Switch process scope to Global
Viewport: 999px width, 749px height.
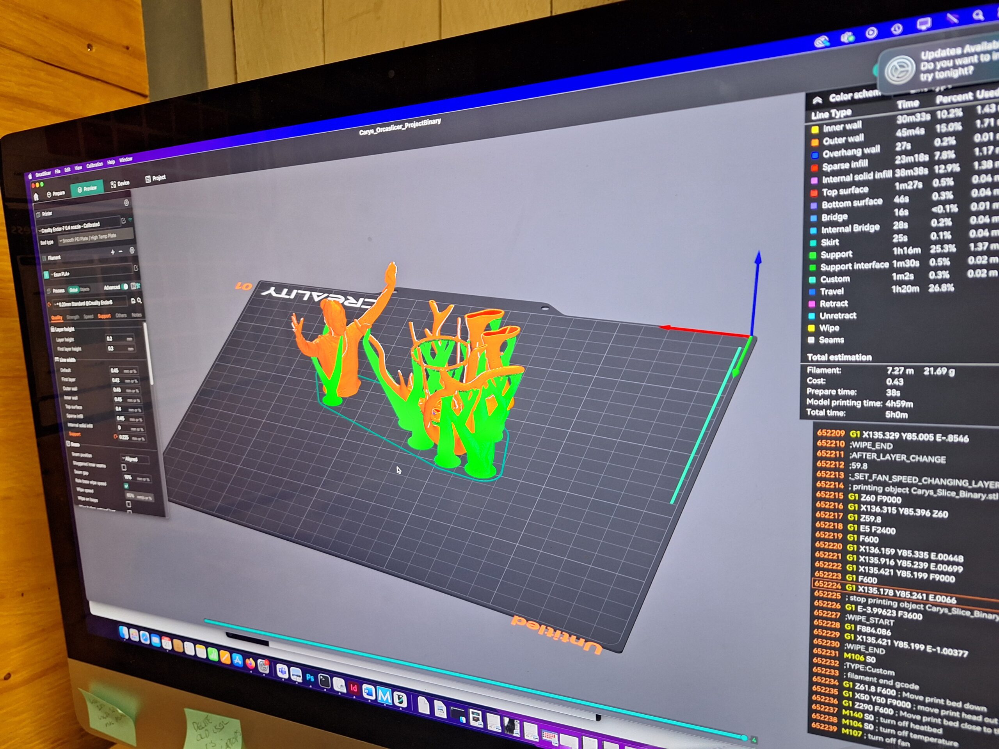[74, 290]
